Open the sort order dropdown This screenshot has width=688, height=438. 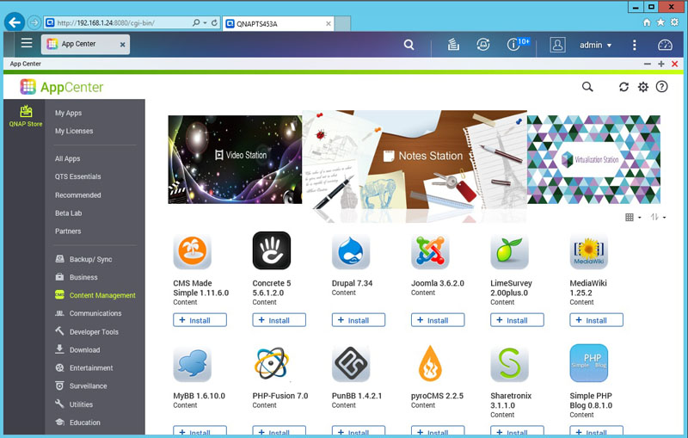658,217
